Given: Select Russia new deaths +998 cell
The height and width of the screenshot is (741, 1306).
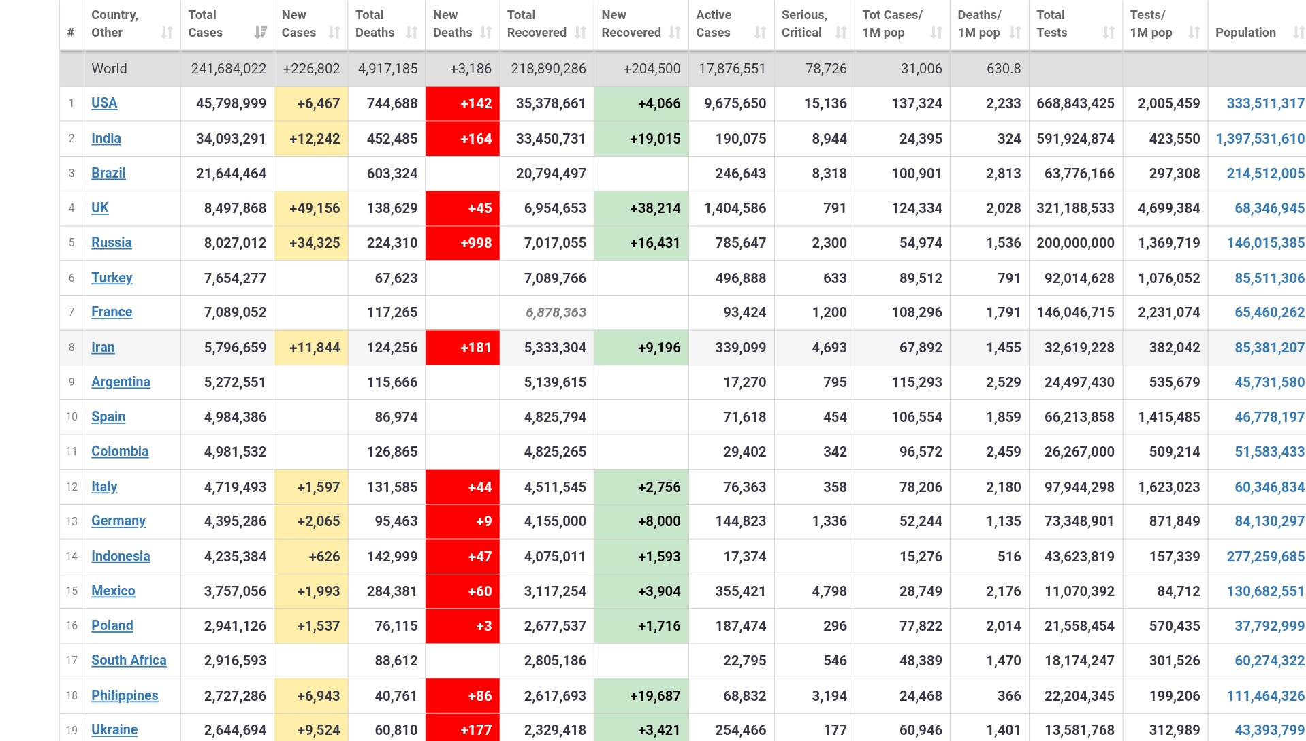Looking at the screenshot, I should pos(462,243).
